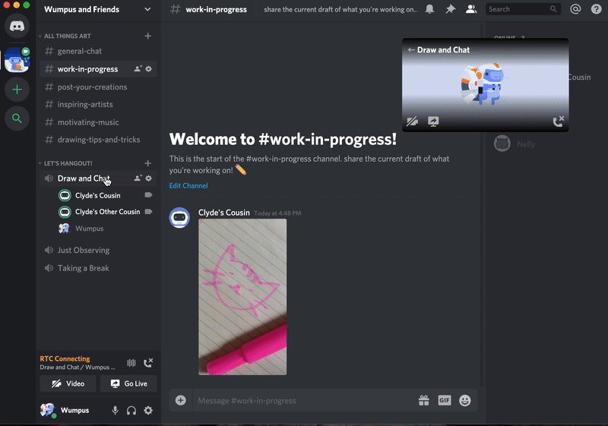This screenshot has height=426, width=608.
Task: Mute the microphone
Action: point(116,411)
